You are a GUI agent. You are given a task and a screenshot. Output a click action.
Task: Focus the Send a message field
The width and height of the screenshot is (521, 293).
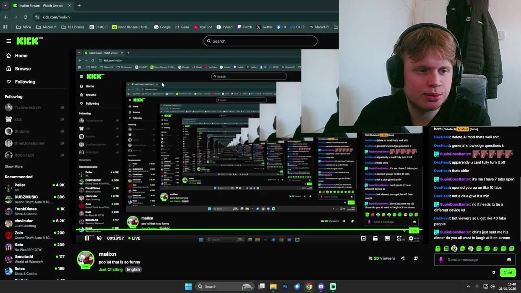pos(475,260)
